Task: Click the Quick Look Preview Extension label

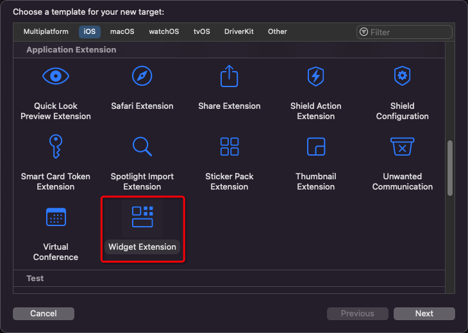Action: pyautogui.click(x=56, y=111)
